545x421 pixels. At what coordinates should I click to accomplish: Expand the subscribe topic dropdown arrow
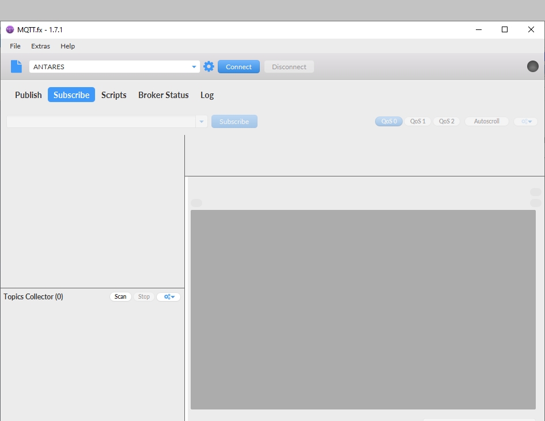(x=202, y=122)
